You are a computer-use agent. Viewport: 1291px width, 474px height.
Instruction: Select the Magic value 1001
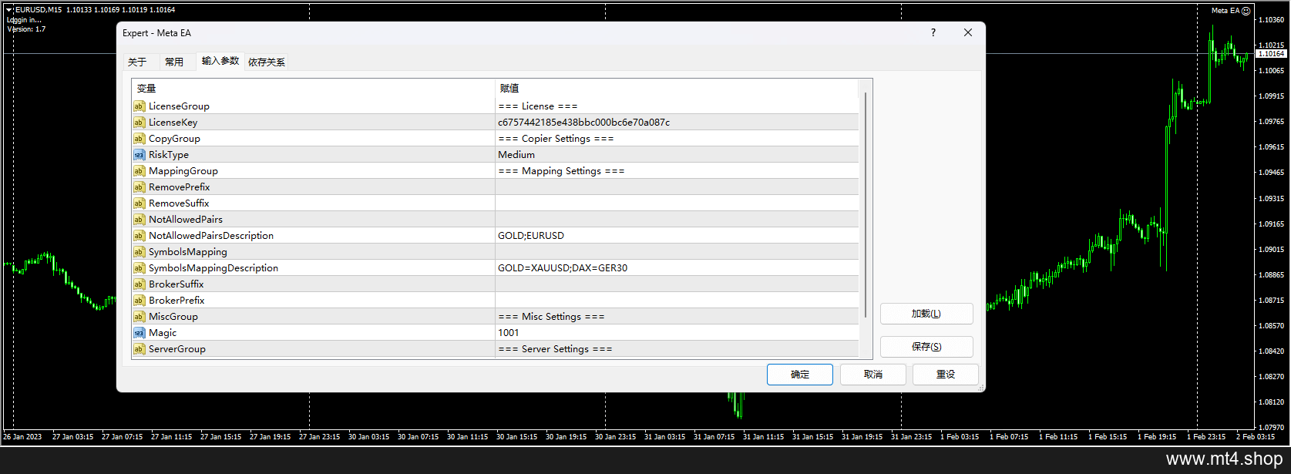pyautogui.click(x=677, y=333)
